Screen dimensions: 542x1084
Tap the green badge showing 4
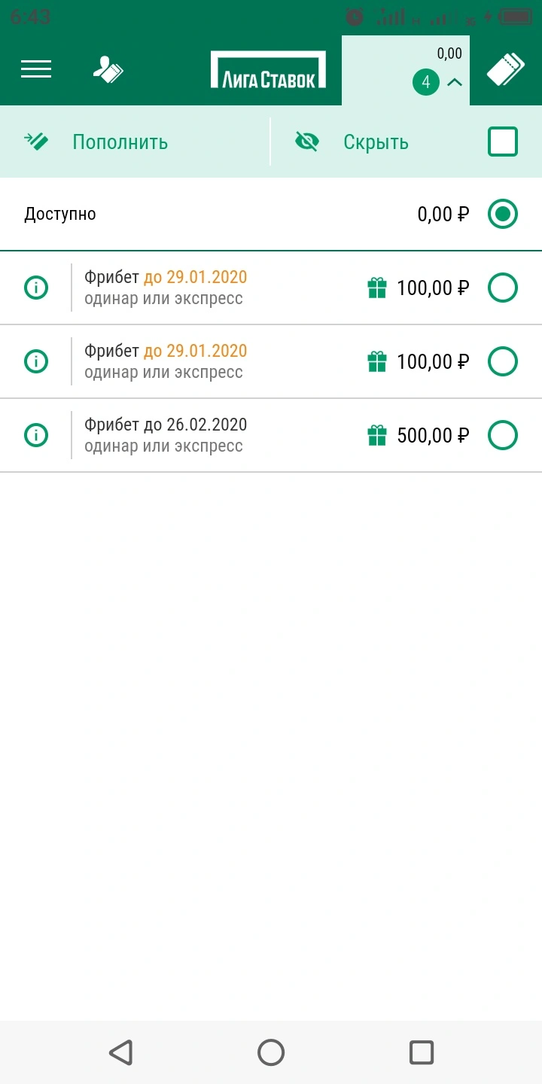click(426, 83)
